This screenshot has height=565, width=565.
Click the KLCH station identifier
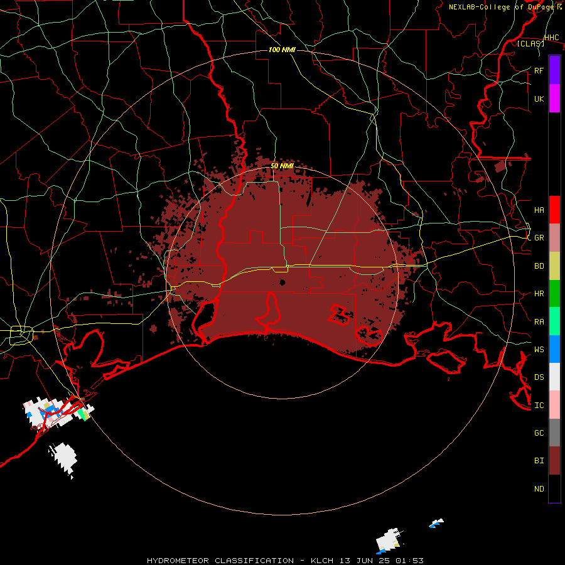point(323,561)
